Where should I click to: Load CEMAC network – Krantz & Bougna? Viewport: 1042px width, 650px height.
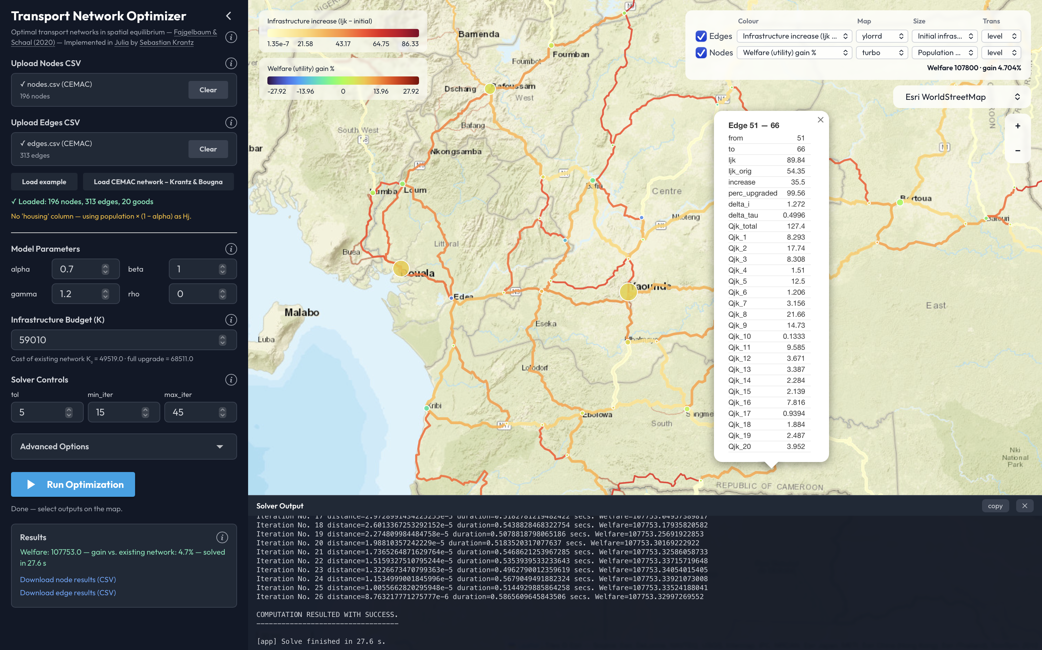pos(158,182)
